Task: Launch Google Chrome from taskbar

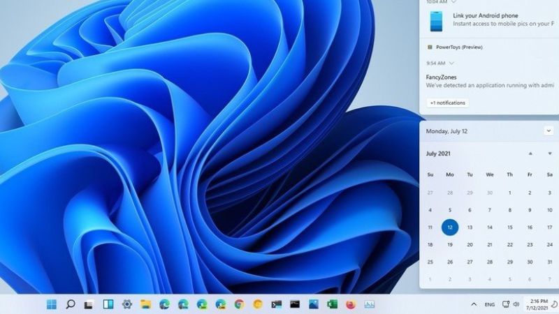Action: (x=239, y=304)
